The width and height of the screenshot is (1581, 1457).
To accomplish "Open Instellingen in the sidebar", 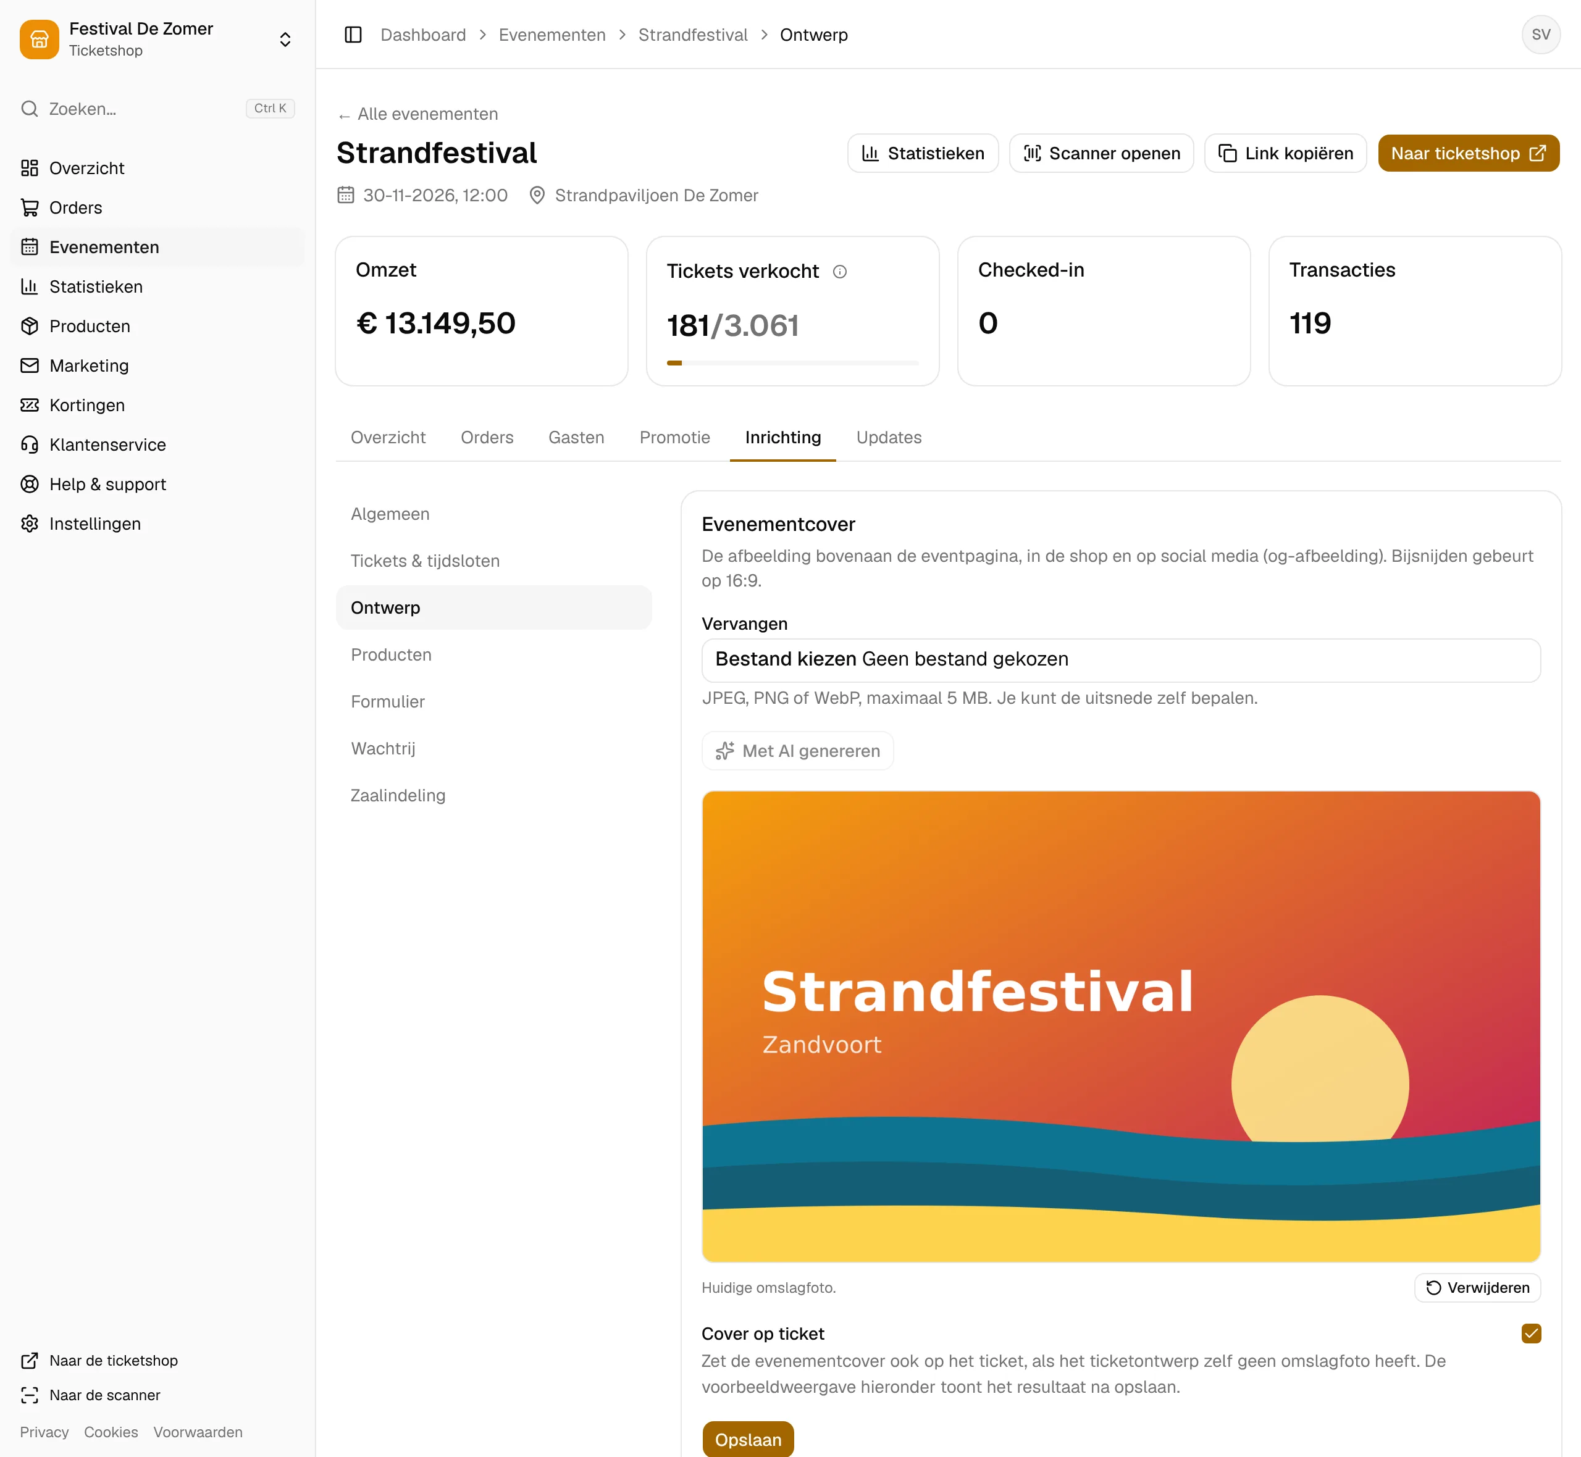I will click(157, 523).
